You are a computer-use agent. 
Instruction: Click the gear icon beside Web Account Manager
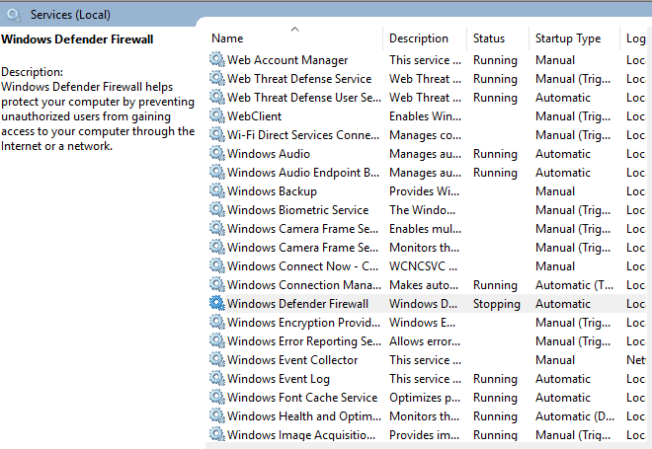pyautogui.click(x=217, y=59)
